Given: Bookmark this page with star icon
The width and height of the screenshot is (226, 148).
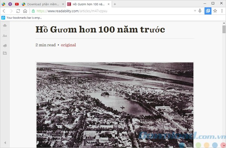Looking at the screenshot, I should coord(215,11).
